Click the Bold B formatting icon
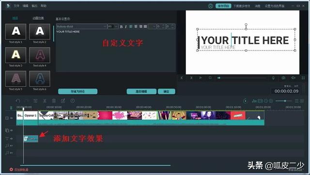This screenshot has height=175, width=310. (x=121, y=27)
